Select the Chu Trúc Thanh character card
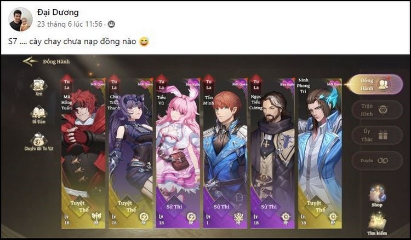Viewport: 411px width, 240px height. tap(130, 153)
